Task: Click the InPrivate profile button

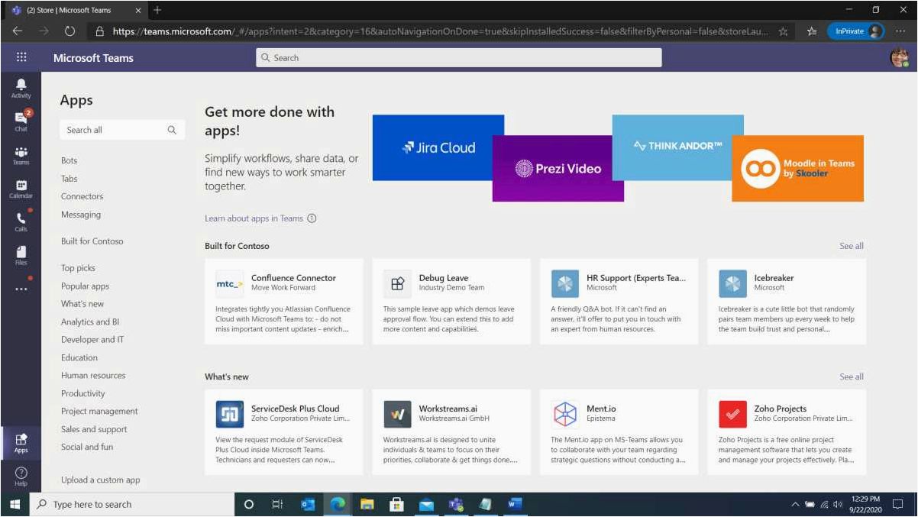Action: (x=855, y=31)
